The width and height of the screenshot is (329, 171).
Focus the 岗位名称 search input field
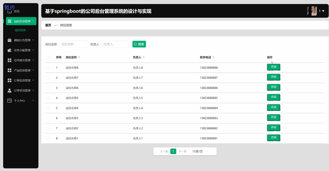click(x=73, y=44)
